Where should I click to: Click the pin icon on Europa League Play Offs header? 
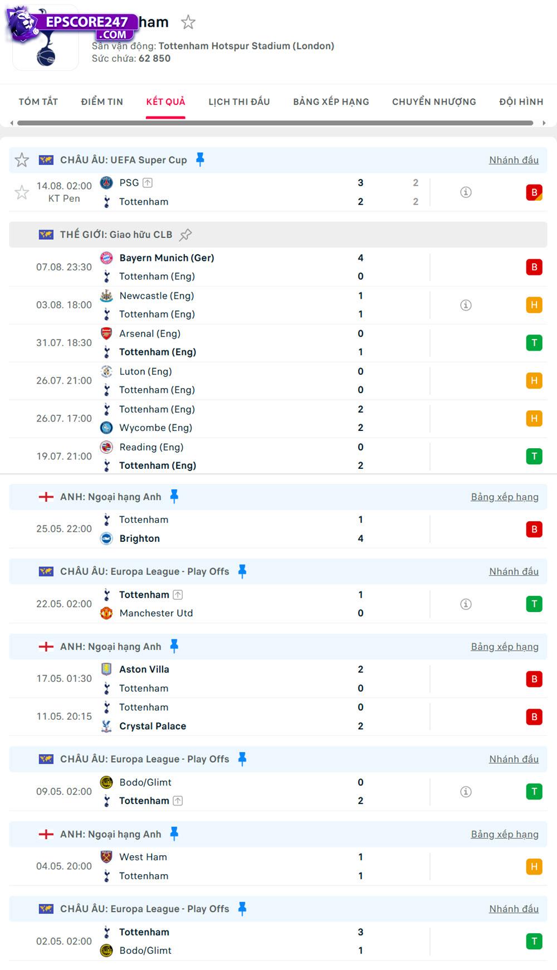[242, 571]
